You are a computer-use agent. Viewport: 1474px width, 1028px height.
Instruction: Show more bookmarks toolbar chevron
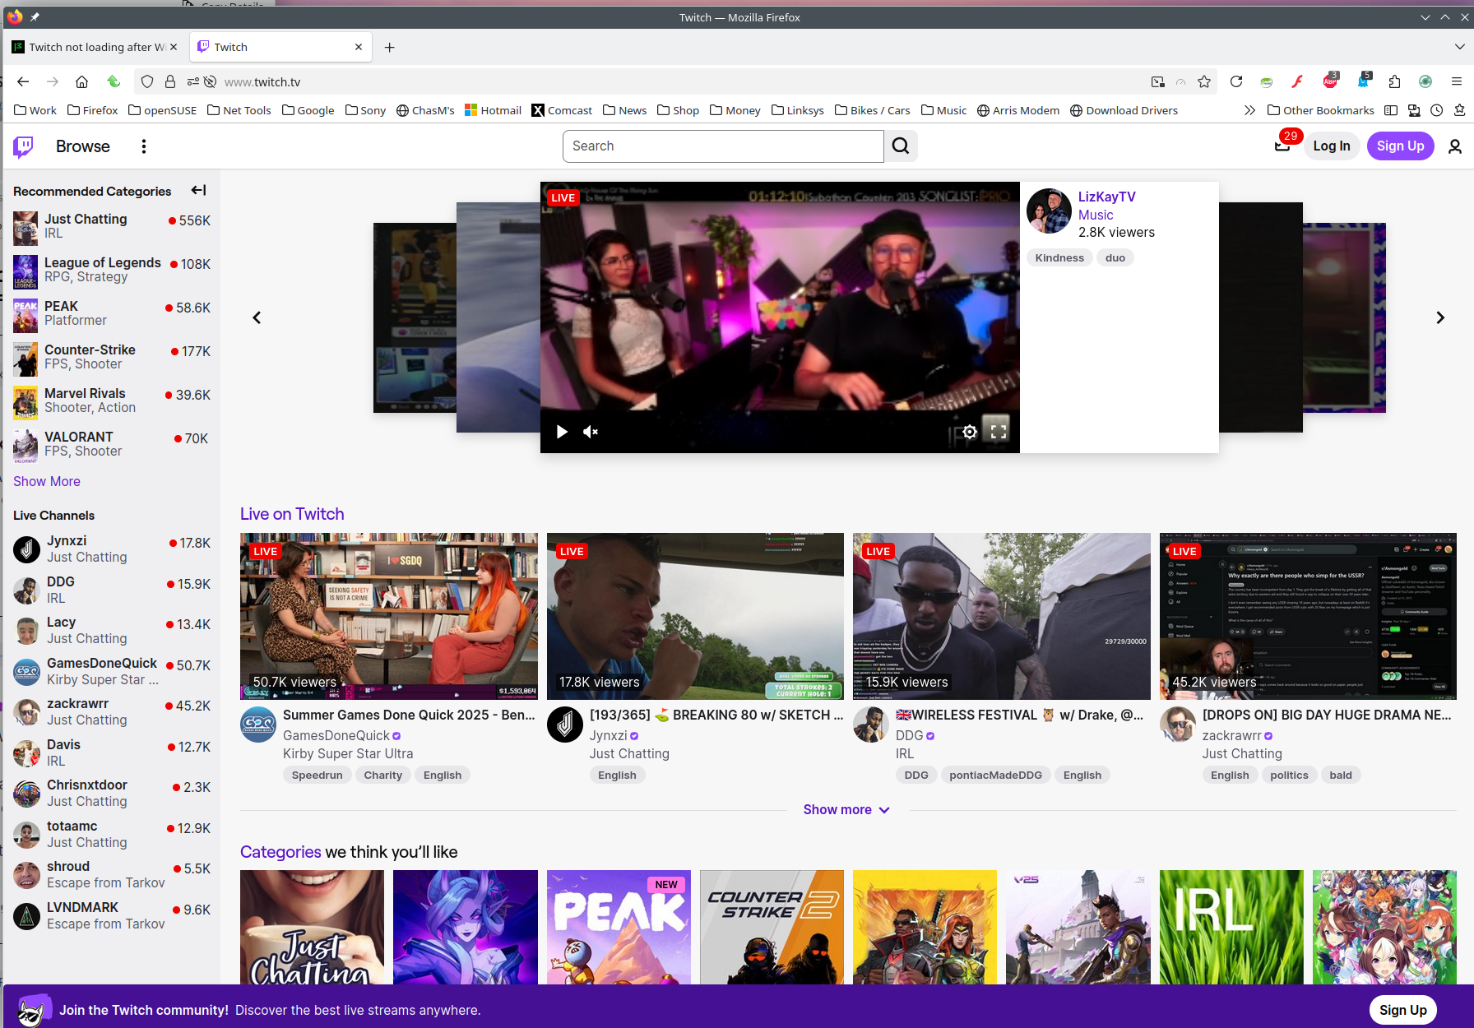click(1249, 110)
